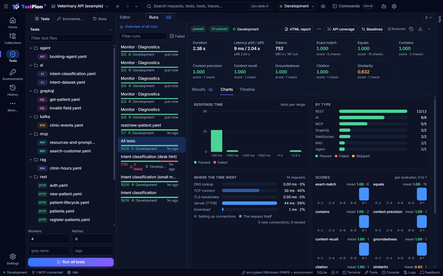Open Terminal from the status bar
The width and height of the screenshot is (443, 276).
352,272
